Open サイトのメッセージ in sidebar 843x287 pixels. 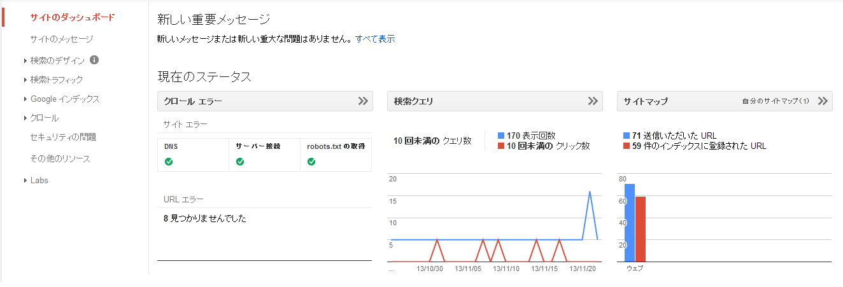click(62, 39)
